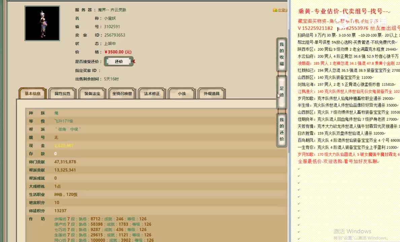Click the 地宫积分 value 10
The width and height of the screenshot is (400, 242).
coord(57,203)
